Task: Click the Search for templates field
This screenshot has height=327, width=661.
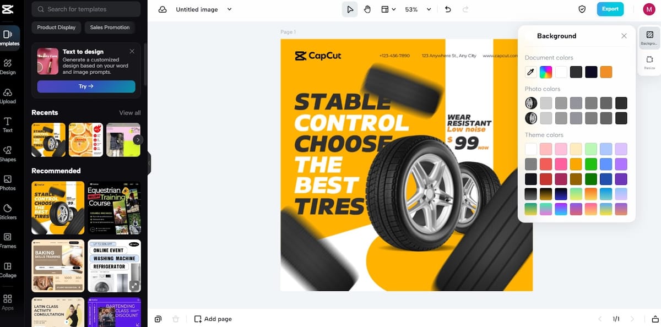Action: point(86,9)
